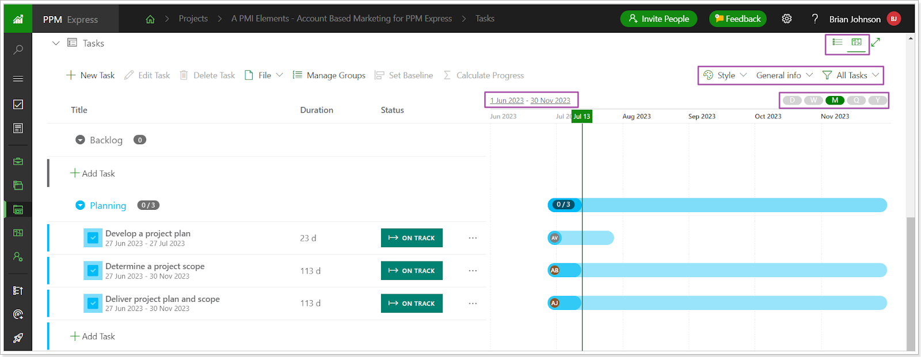Open Manage Groups
This screenshot has height=357, width=921.
pyautogui.click(x=329, y=75)
